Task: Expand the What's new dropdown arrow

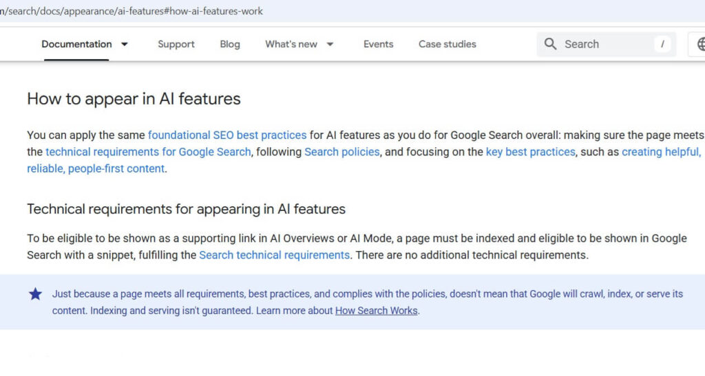Action: point(330,44)
